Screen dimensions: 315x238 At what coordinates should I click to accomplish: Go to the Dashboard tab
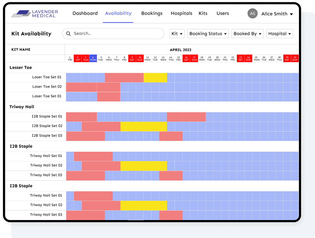(85, 14)
